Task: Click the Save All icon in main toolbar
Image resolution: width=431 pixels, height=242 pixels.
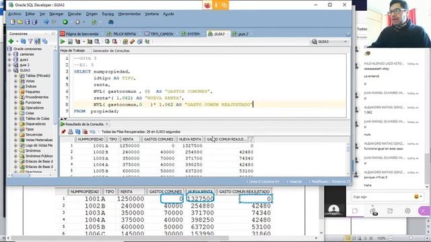Action: tap(34, 22)
